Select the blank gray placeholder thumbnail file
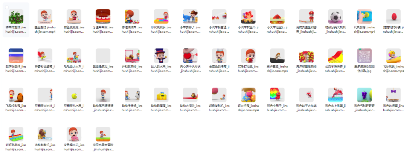Viewport: 408px width, 153px height. tap(103, 56)
